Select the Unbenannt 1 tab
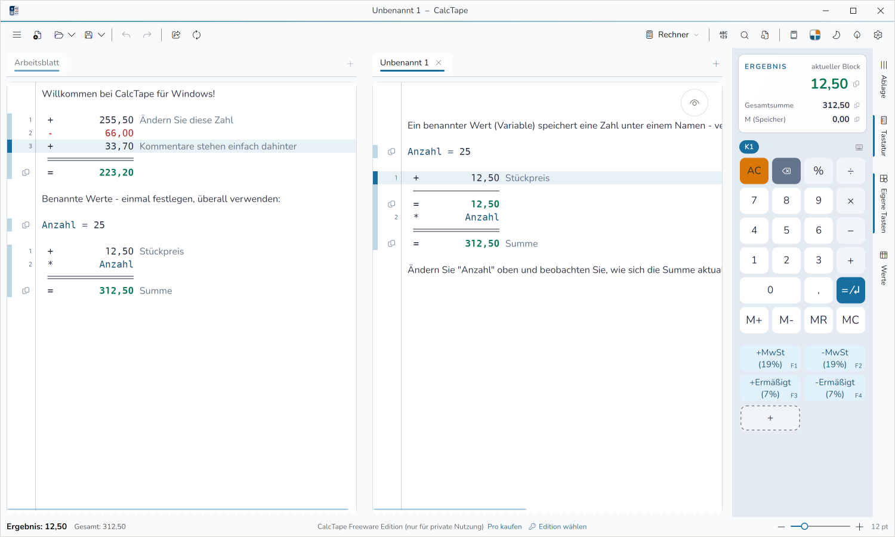The width and height of the screenshot is (895, 537). (405, 63)
